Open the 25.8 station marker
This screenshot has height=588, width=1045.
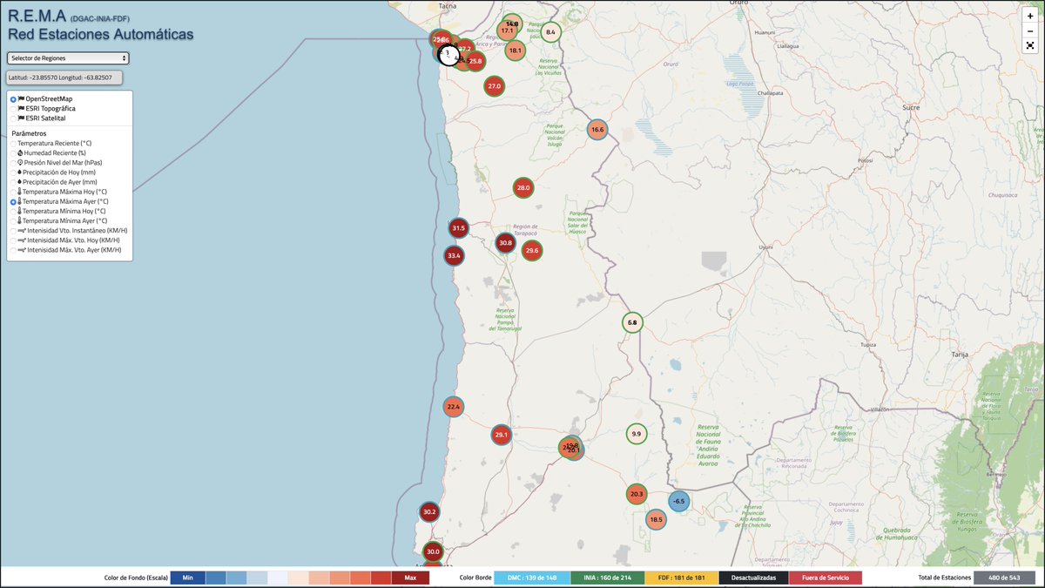point(475,61)
